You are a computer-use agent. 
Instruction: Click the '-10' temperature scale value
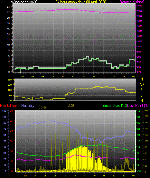tap(139, 171)
